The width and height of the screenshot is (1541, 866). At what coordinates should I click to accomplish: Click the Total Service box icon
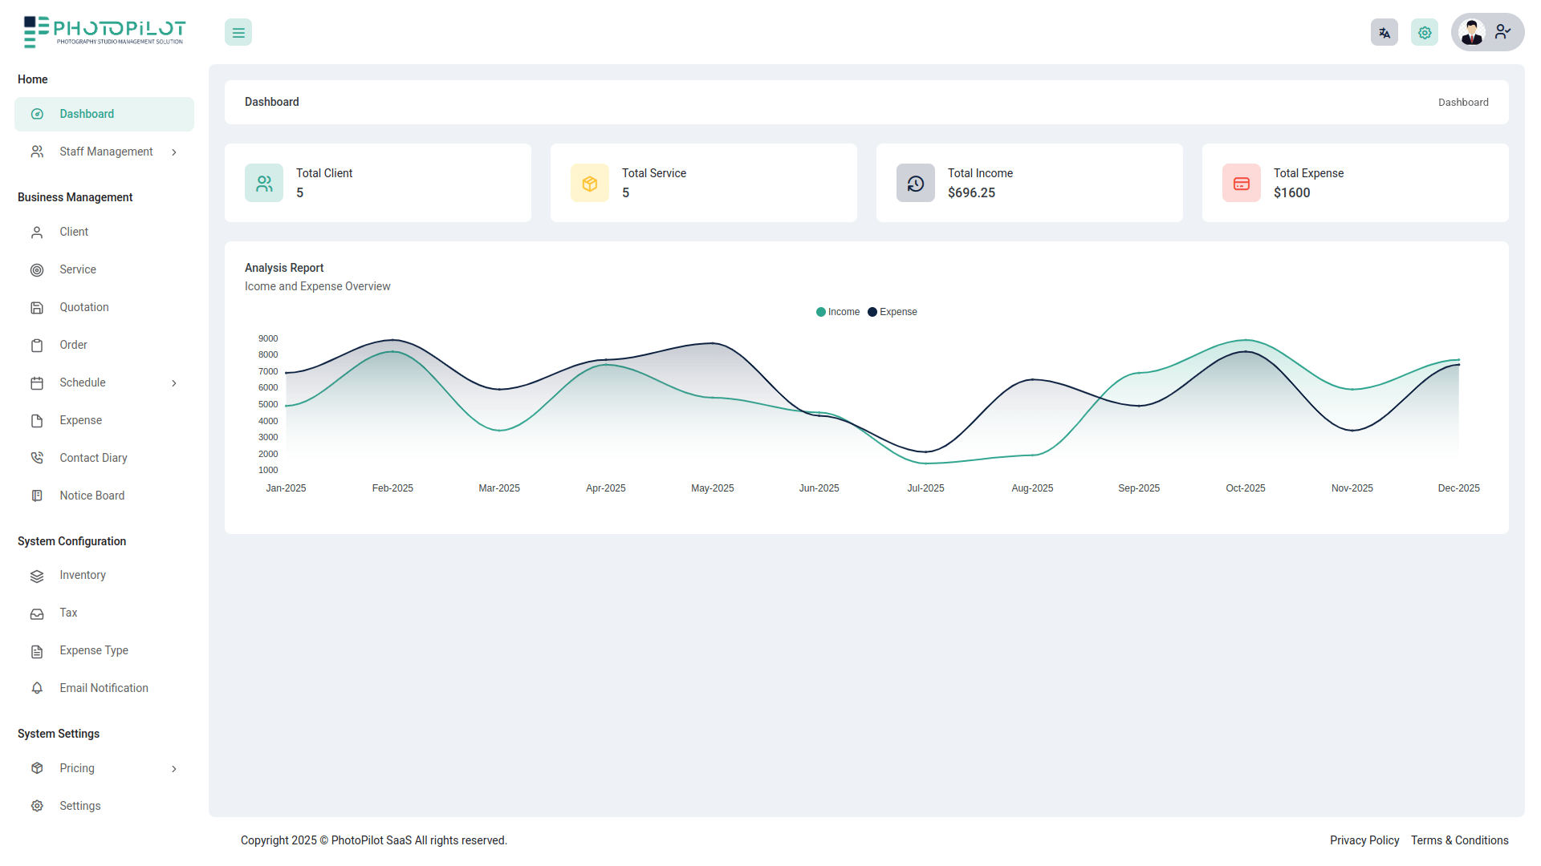(x=590, y=184)
